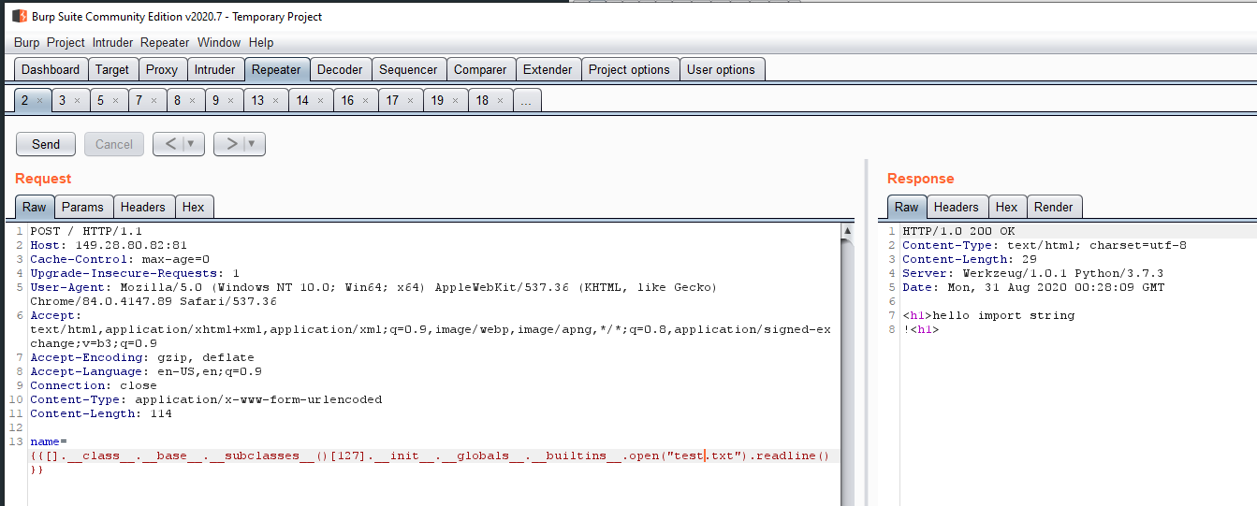Show the request Hex tab
The image size is (1257, 506).
pyautogui.click(x=194, y=207)
